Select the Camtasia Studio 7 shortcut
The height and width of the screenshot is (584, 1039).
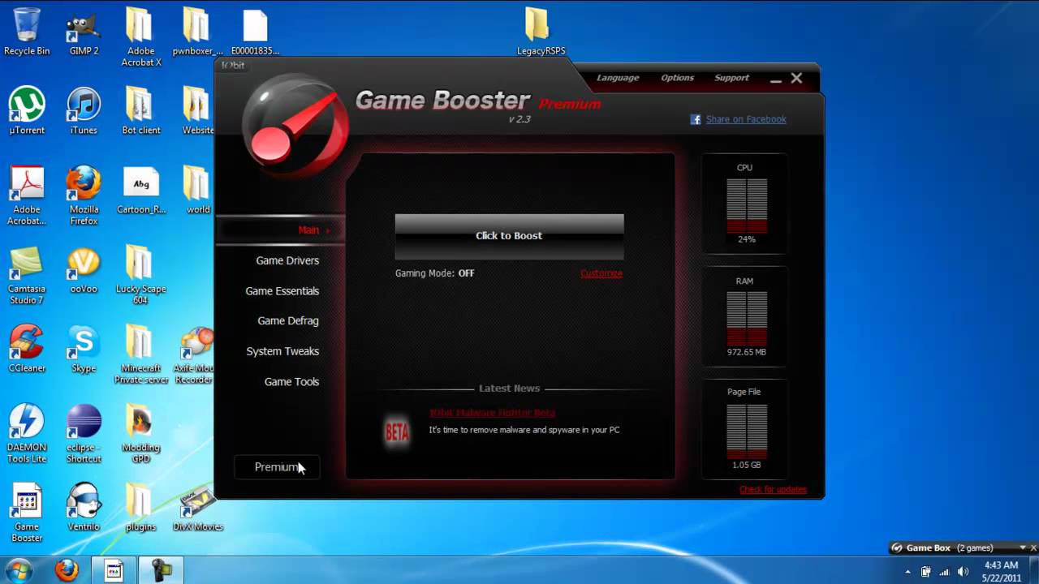[27, 275]
